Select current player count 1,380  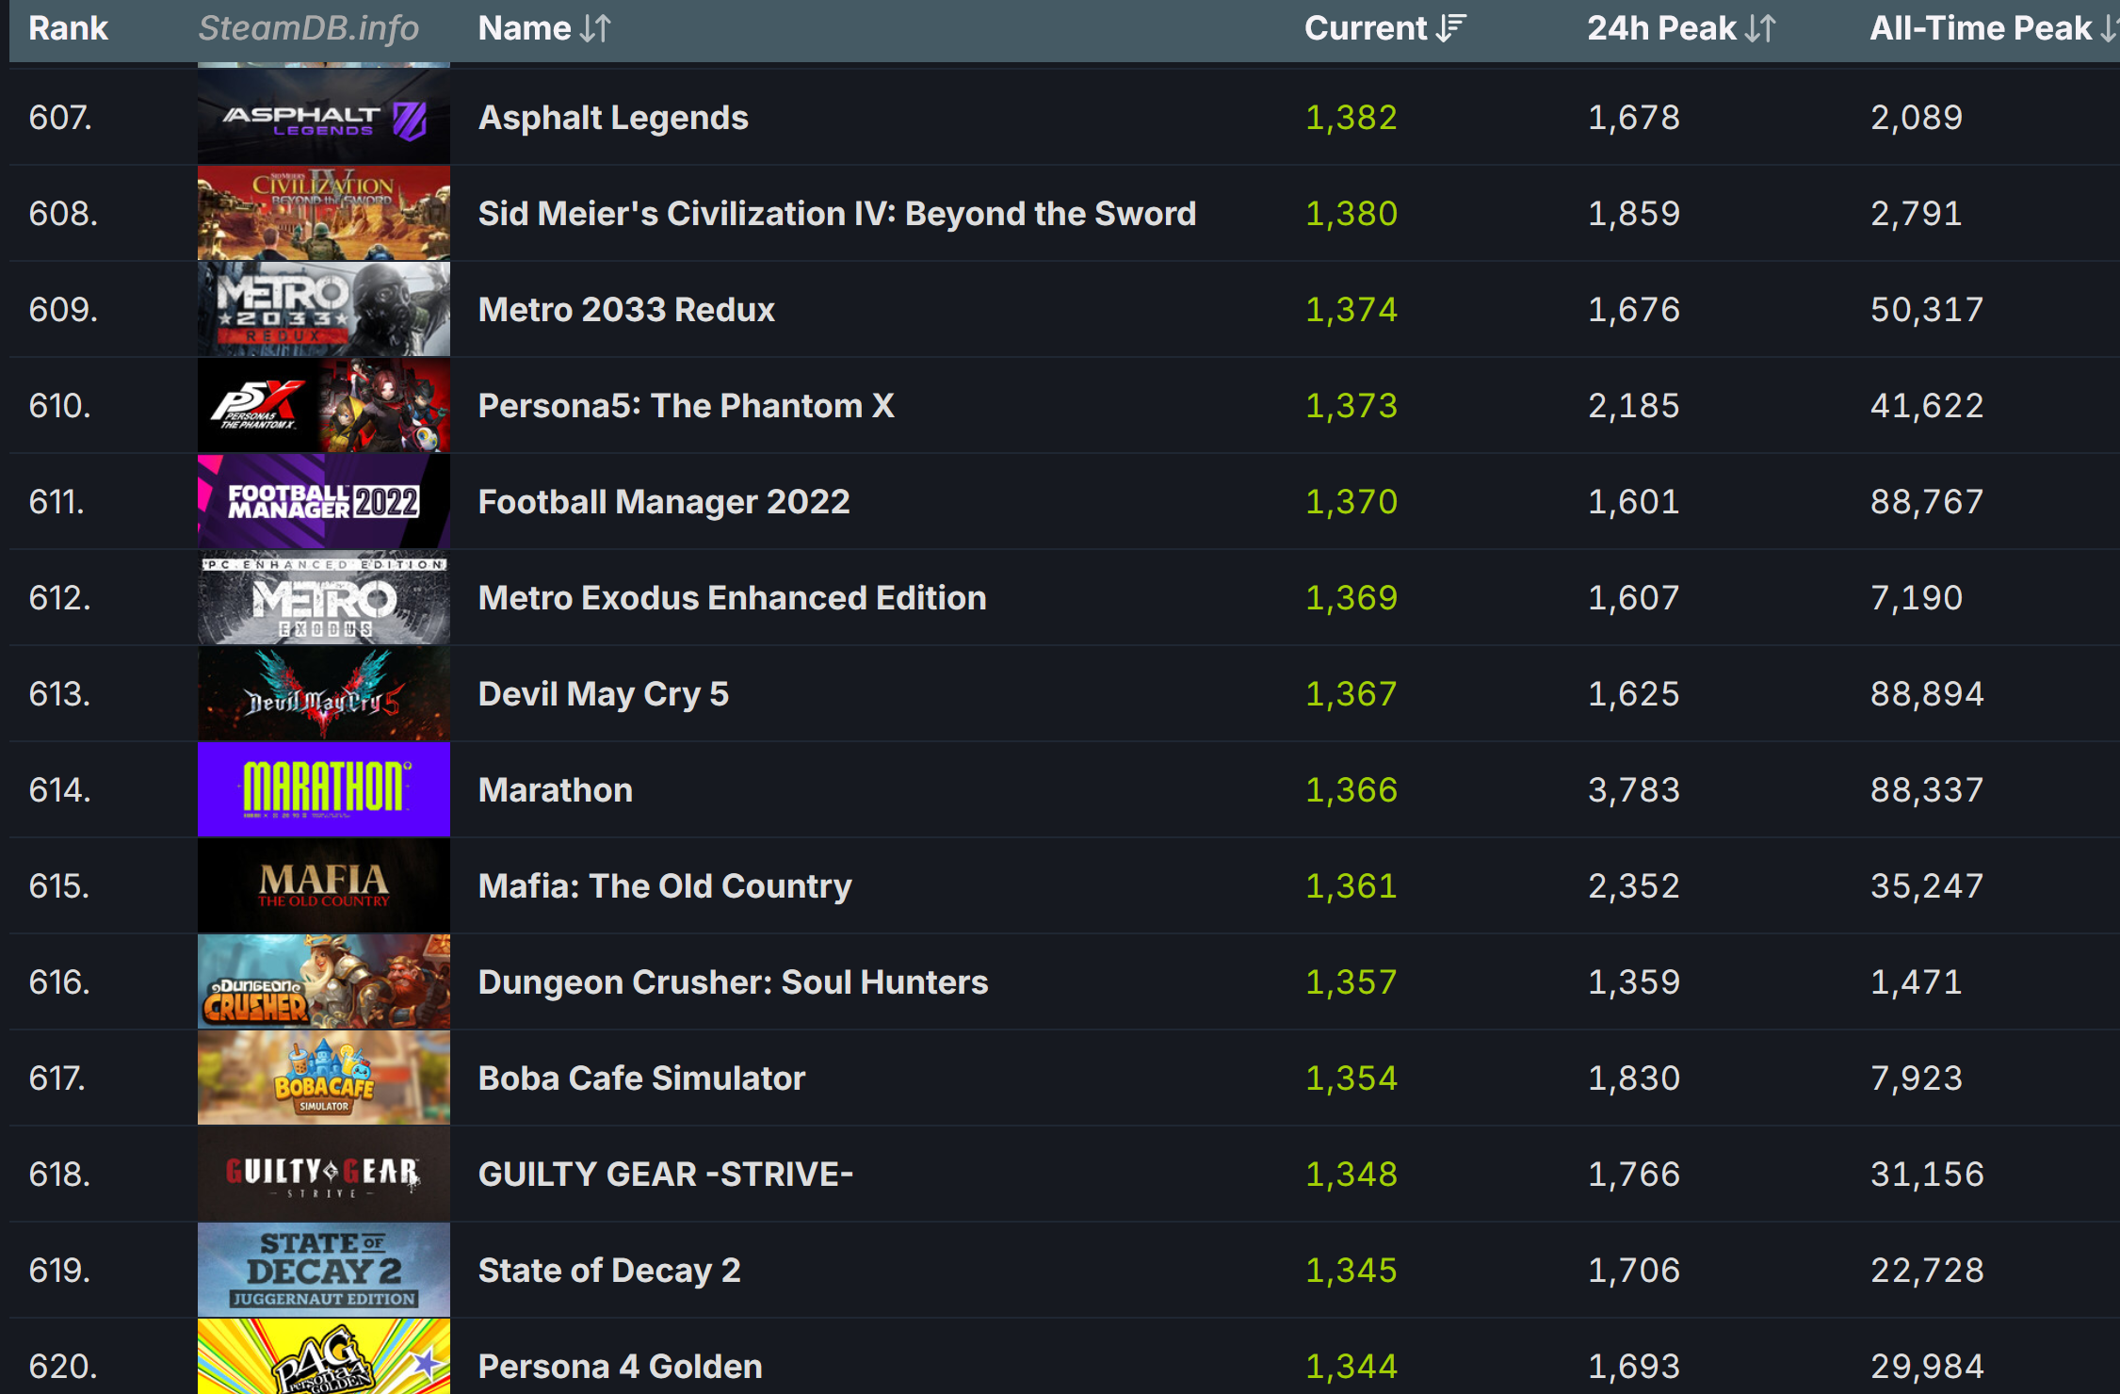pos(1351,214)
